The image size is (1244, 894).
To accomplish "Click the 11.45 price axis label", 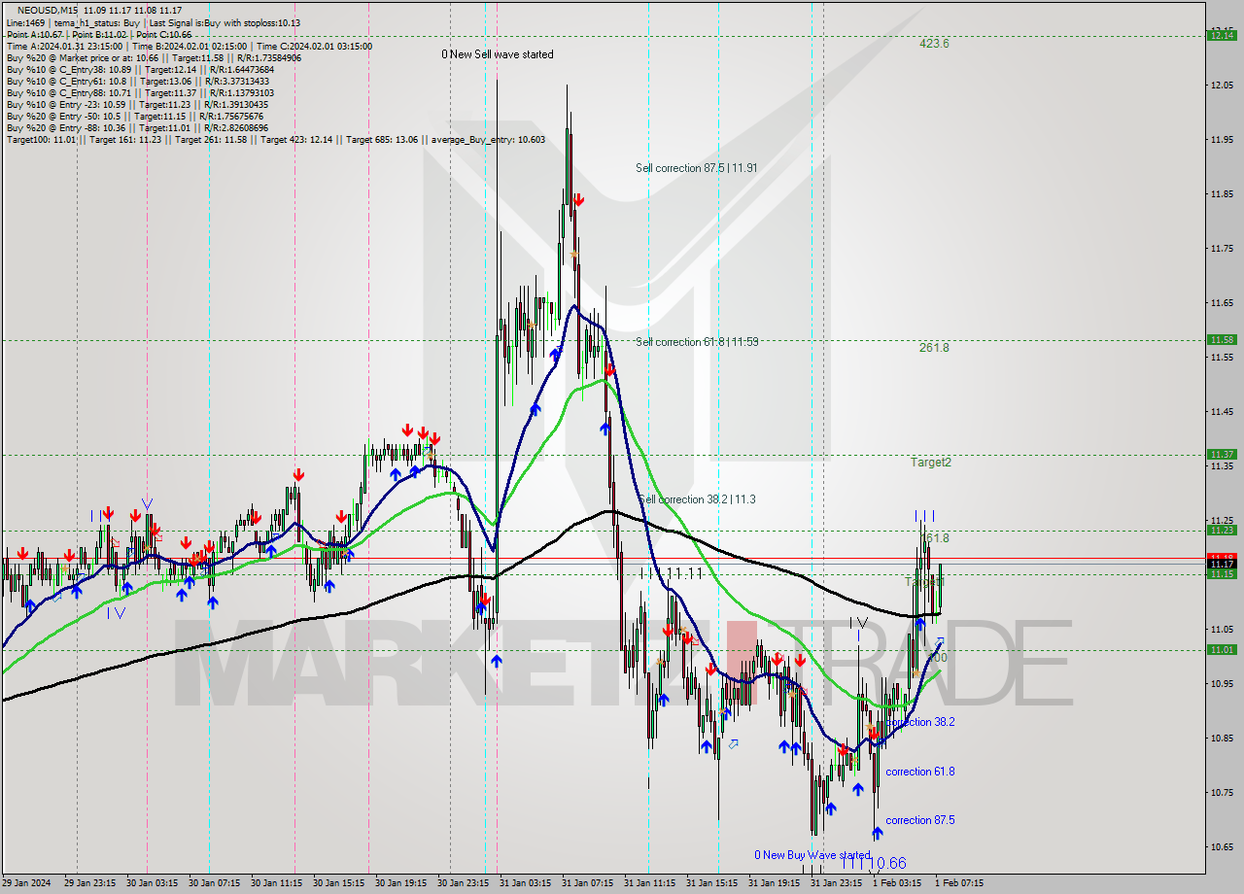I will [x=1222, y=412].
